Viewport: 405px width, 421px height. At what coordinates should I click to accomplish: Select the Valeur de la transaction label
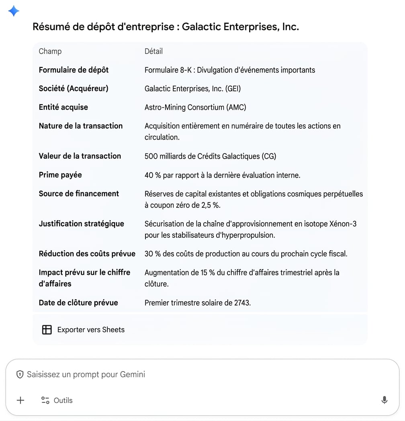point(80,156)
